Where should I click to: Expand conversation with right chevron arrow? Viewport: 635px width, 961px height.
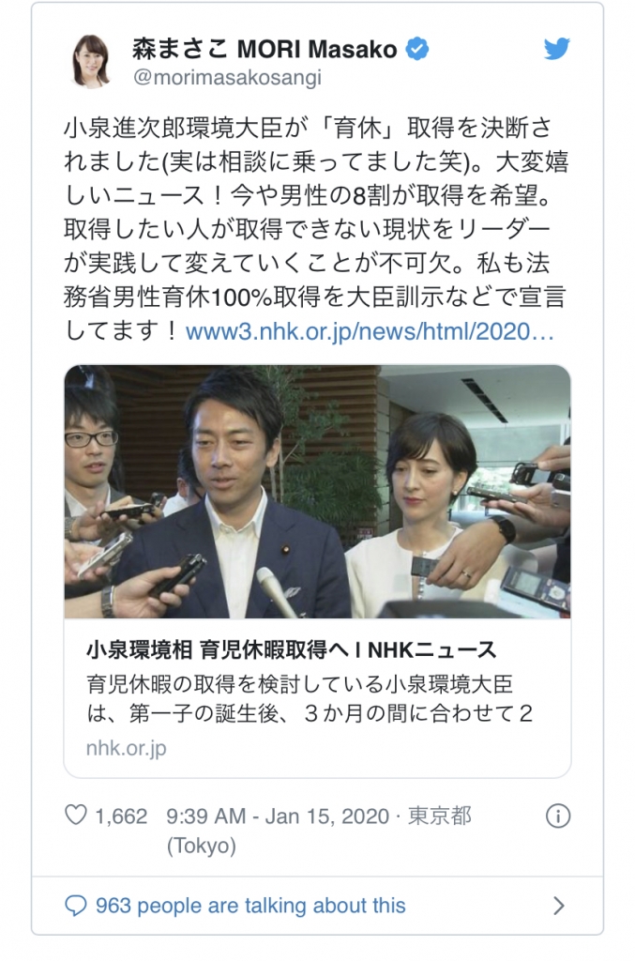[558, 906]
